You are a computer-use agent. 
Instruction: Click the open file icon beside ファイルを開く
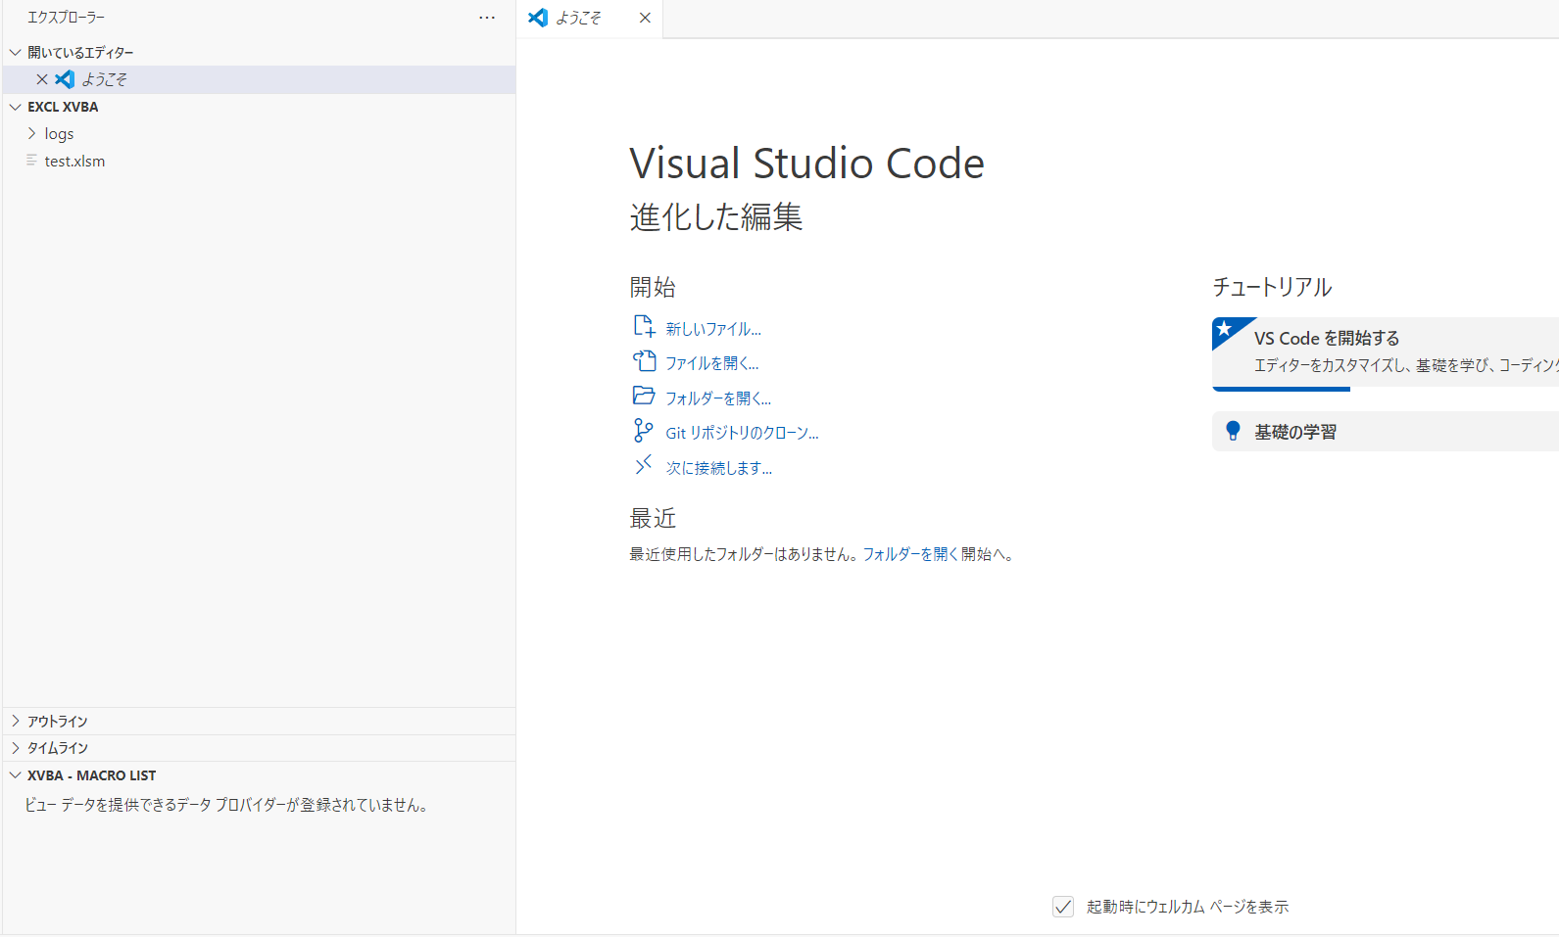click(644, 361)
